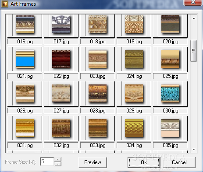This screenshot has height=172, width=203.
Task: Click the 032.jpg filename label
Action: [61, 145]
